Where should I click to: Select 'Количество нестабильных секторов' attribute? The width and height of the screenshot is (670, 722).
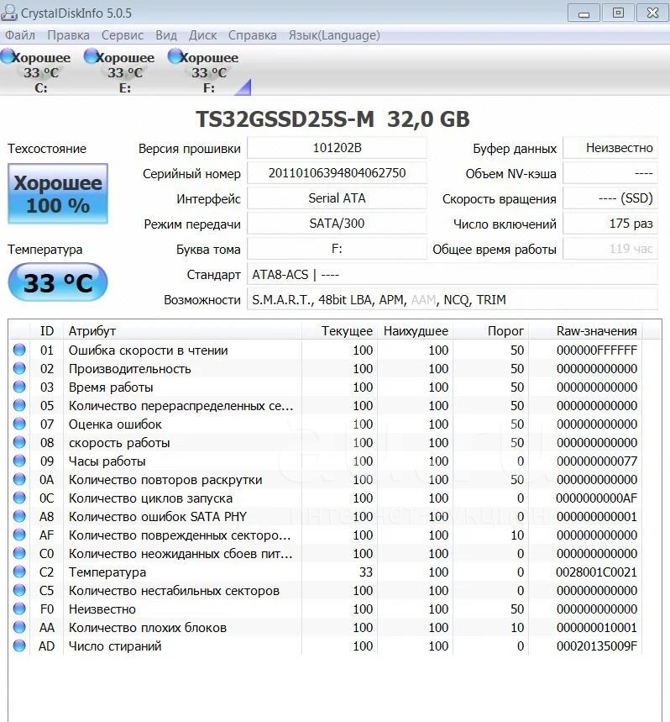pos(174,591)
